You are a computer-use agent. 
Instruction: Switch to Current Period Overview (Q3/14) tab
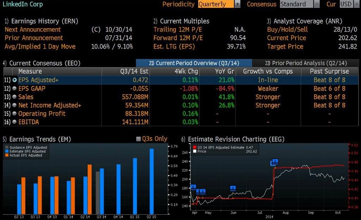click(194, 63)
